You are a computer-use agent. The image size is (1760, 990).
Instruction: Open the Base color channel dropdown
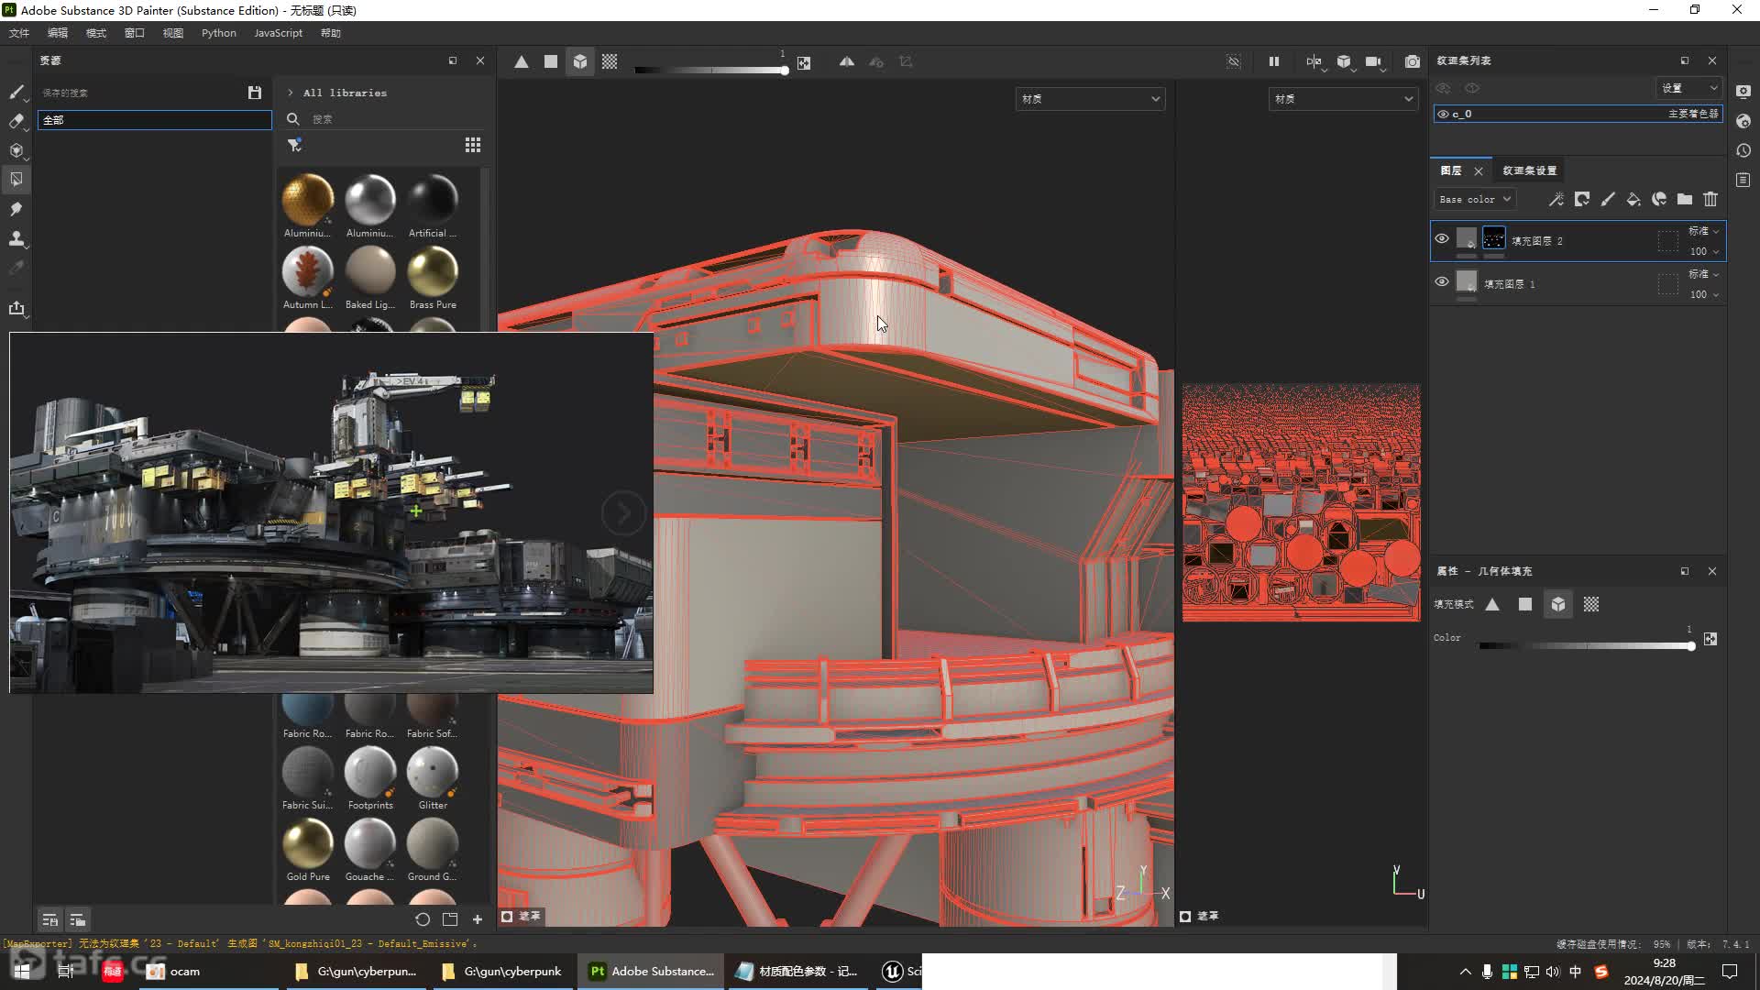(x=1475, y=199)
